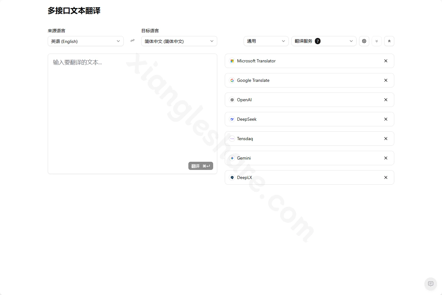Click the 多接口文本翻译 page title

[74, 11]
